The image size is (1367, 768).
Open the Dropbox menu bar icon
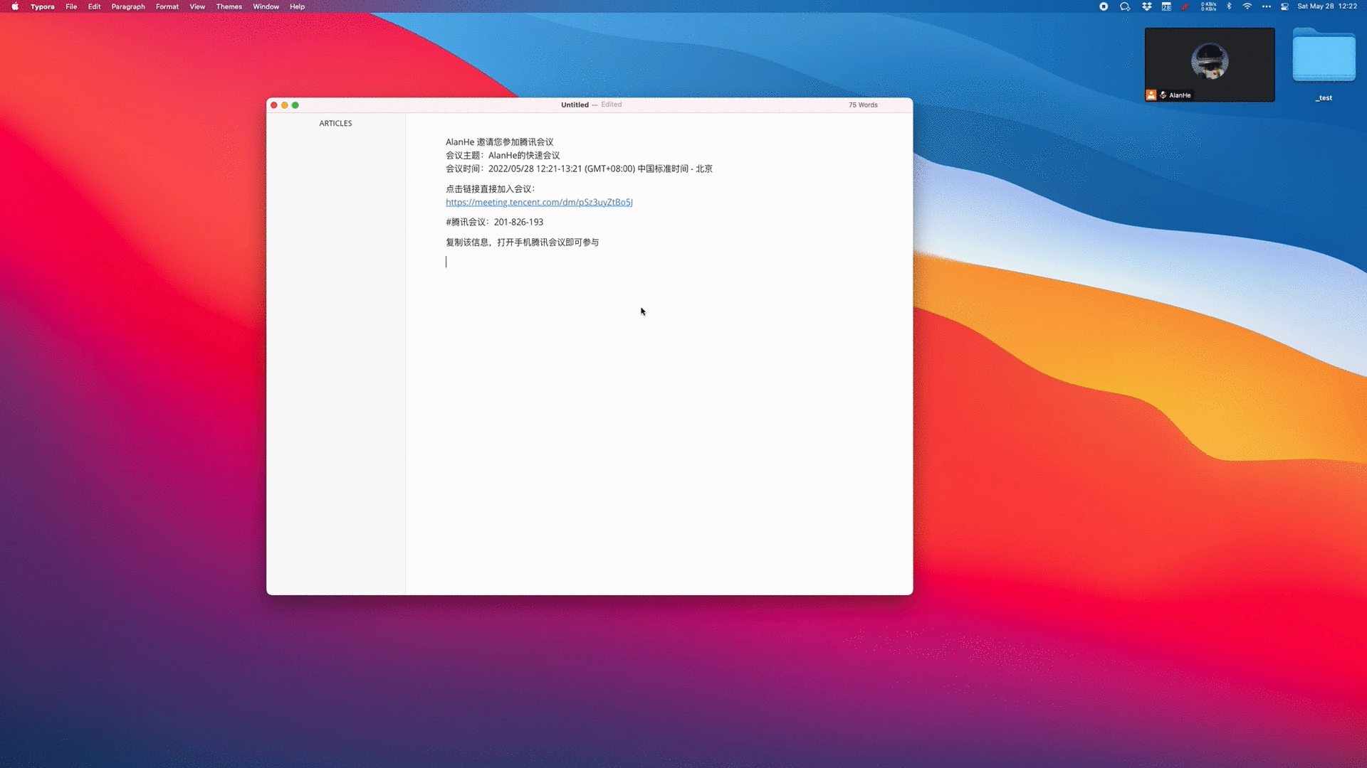tap(1146, 6)
